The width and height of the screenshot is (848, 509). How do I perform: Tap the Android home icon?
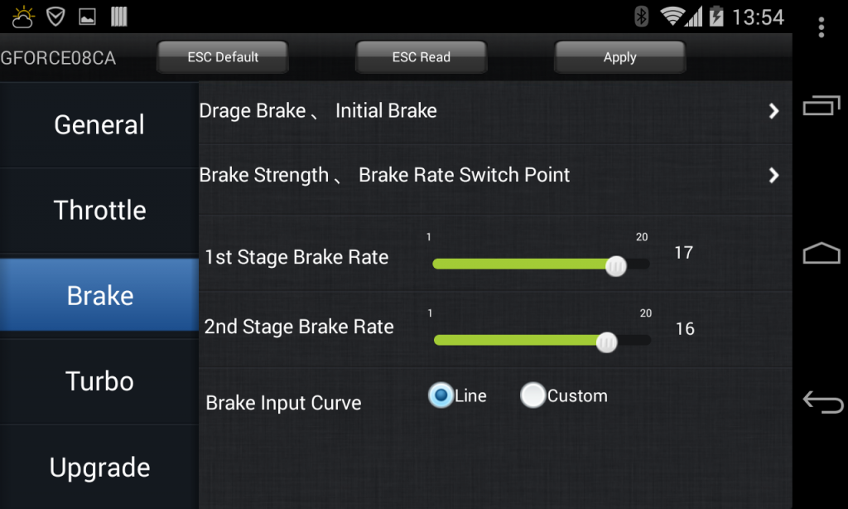pos(821,252)
